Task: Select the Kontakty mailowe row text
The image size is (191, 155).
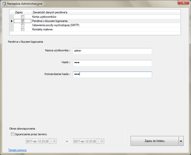Action: click(x=42, y=29)
